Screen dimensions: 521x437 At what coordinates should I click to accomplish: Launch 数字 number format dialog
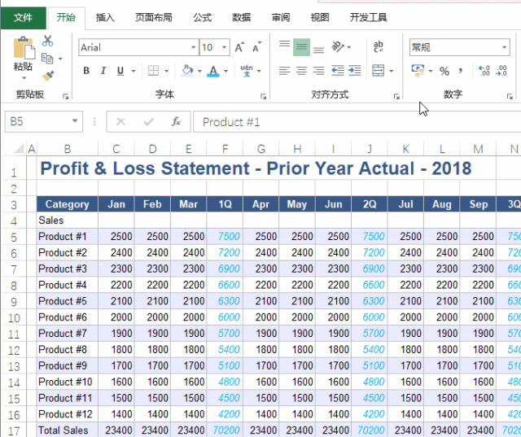[x=510, y=96]
